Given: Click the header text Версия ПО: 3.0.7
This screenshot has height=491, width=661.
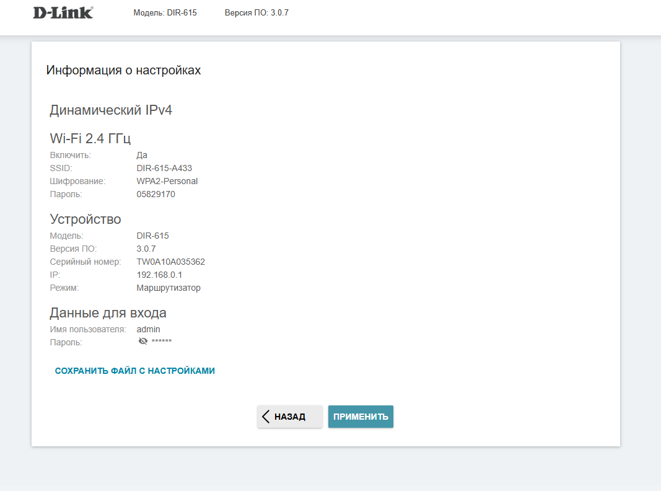Looking at the screenshot, I should (x=256, y=12).
